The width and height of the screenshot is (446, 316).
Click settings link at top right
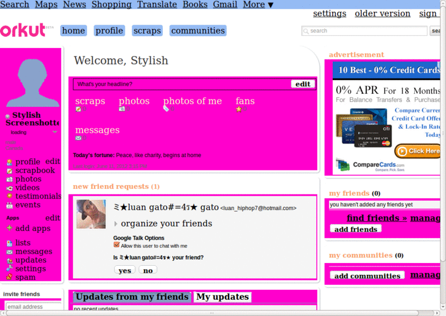point(329,13)
